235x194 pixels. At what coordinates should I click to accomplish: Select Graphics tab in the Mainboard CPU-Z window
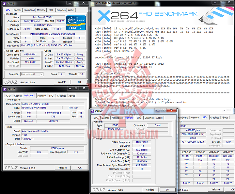point(61,96)
